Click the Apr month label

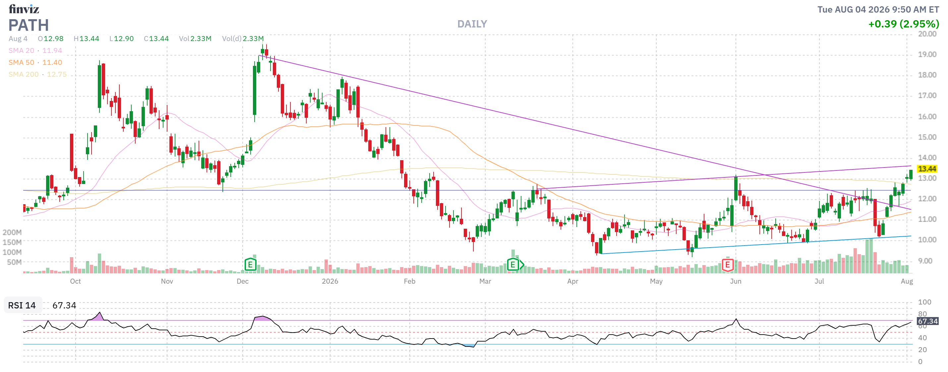573,281
